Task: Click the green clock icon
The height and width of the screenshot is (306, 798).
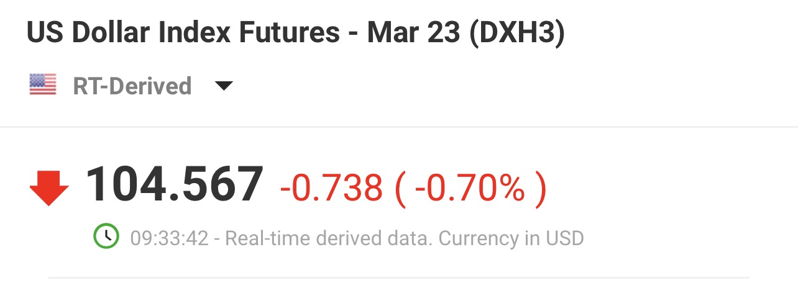Action: click(106, 236)
